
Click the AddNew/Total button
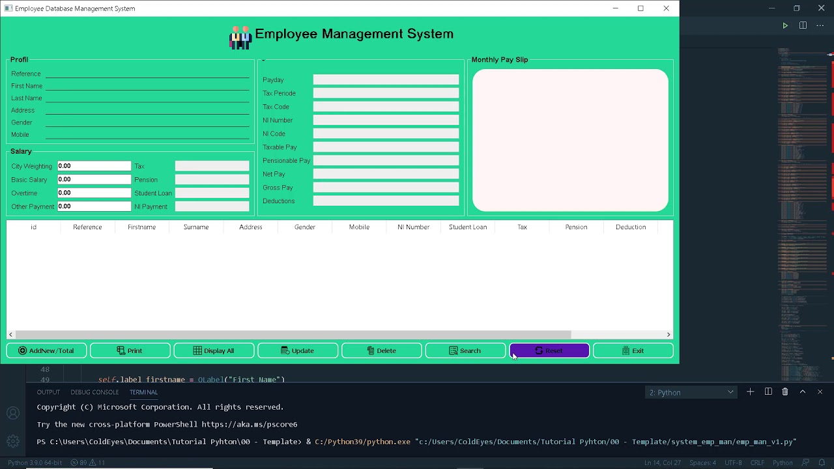(x=47, y=350)
